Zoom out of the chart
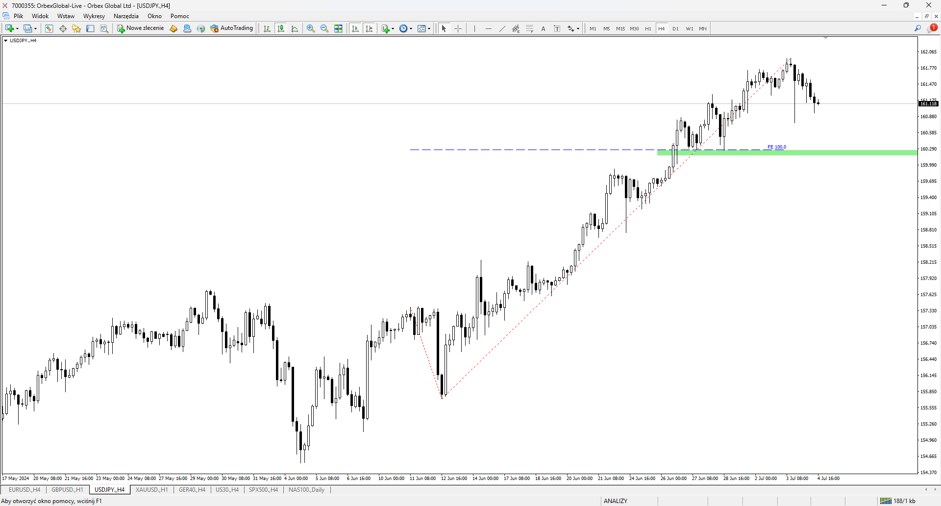Viewport: 941px width, 506px height. [324, 28]
